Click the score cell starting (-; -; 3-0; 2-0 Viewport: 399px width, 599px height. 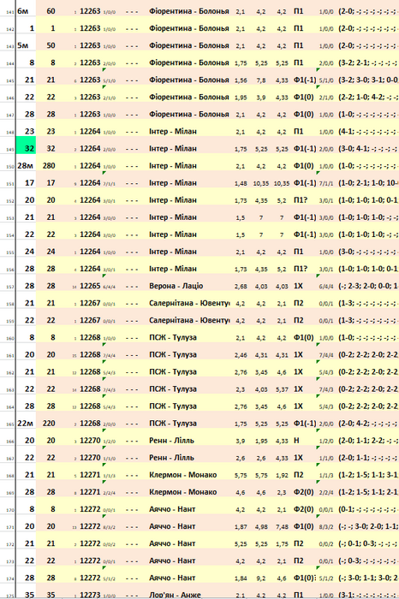coord(368,526)
